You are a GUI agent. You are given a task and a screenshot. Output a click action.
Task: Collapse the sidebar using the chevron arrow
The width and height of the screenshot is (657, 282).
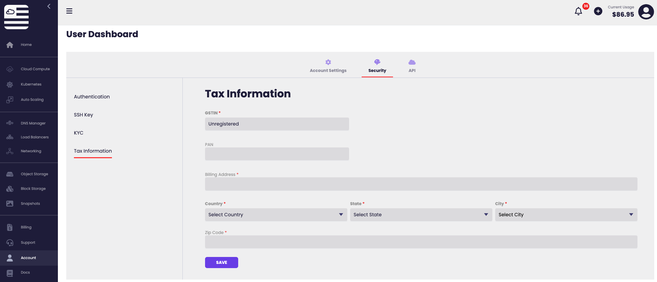tap(49, 6)
